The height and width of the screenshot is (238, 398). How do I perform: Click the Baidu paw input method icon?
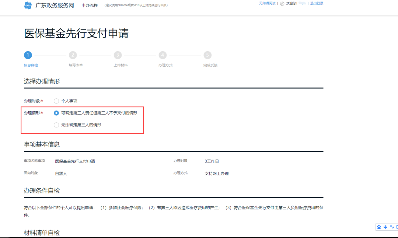point(379,227)
